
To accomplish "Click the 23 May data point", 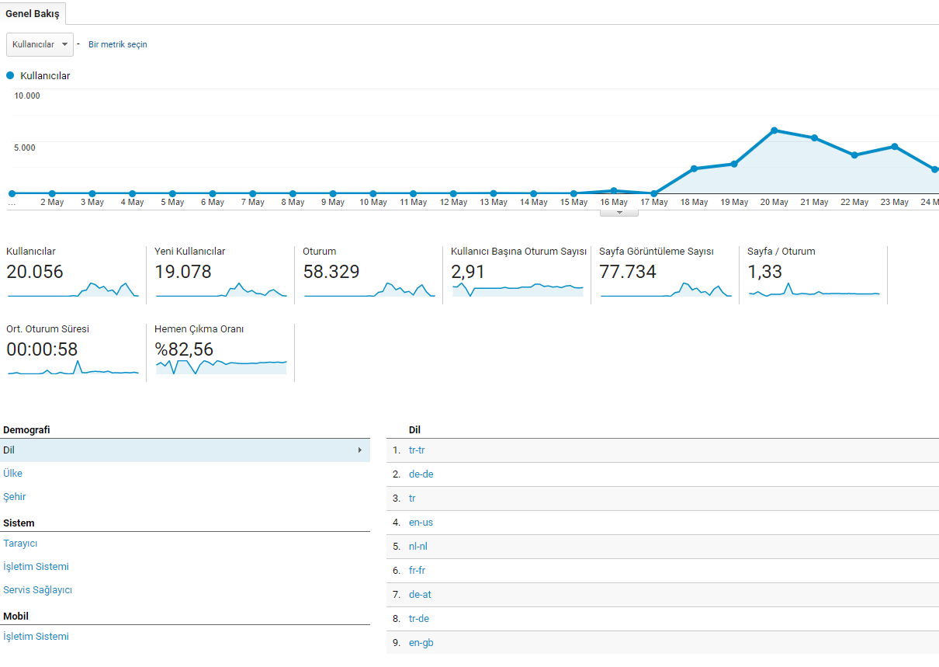I will 895,147.
